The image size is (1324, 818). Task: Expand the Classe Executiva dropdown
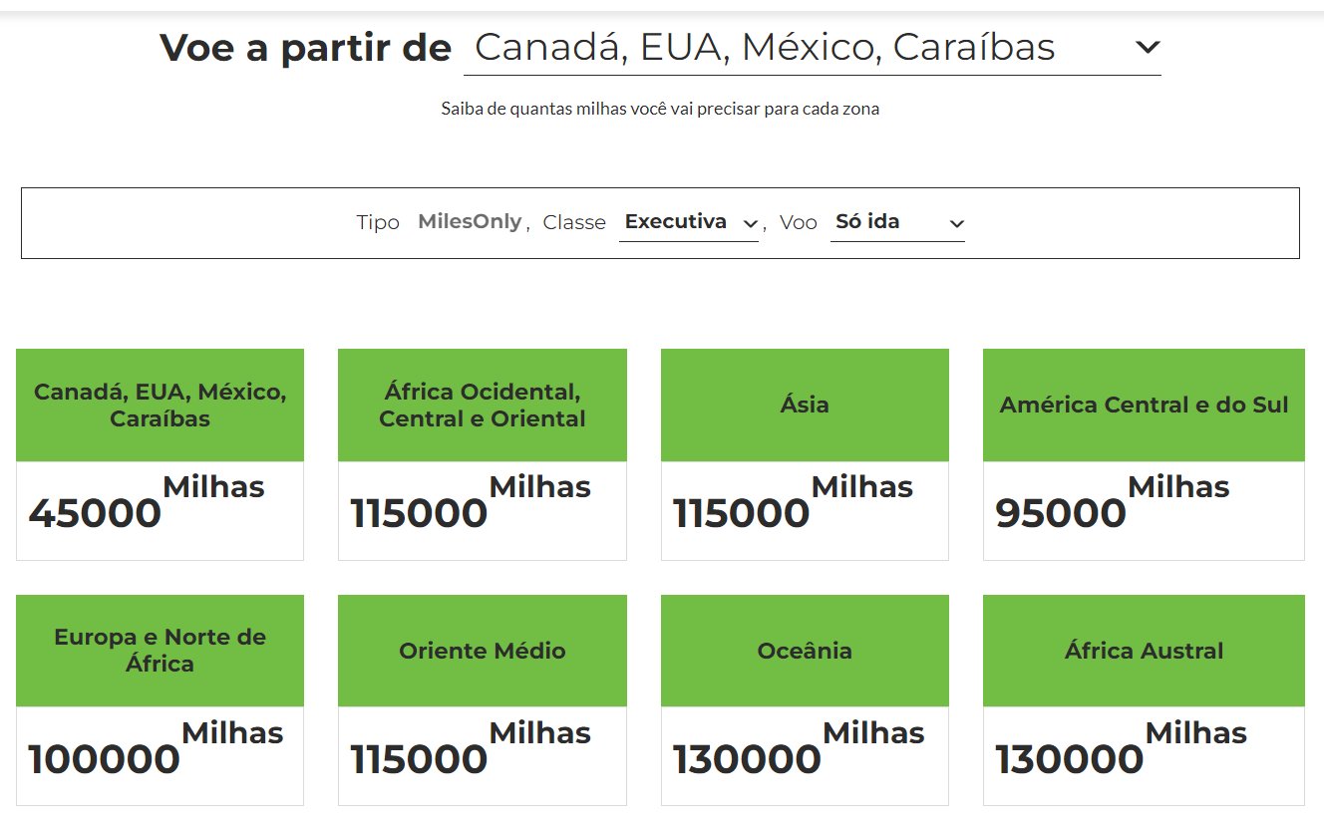688,222
